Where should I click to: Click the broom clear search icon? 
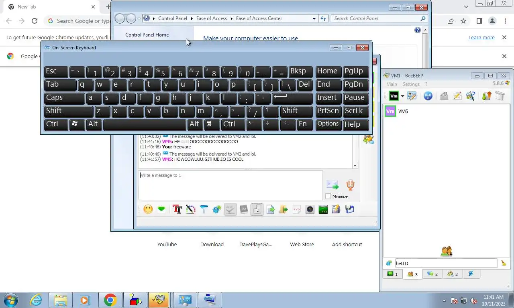coord(504,263)
